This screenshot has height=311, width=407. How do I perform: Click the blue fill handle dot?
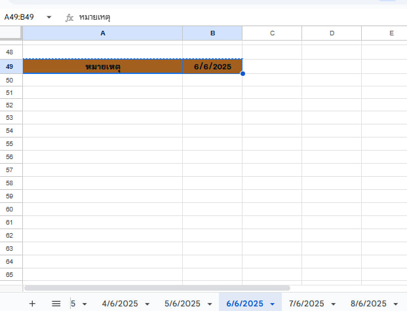[x=242, y=74]
